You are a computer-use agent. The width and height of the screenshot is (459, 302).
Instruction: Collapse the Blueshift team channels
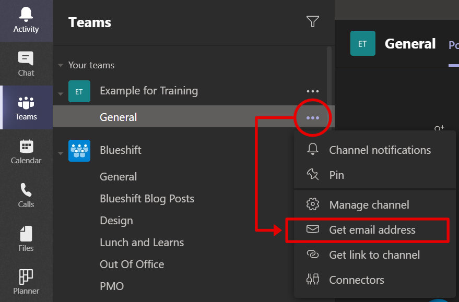coord(61,153)
